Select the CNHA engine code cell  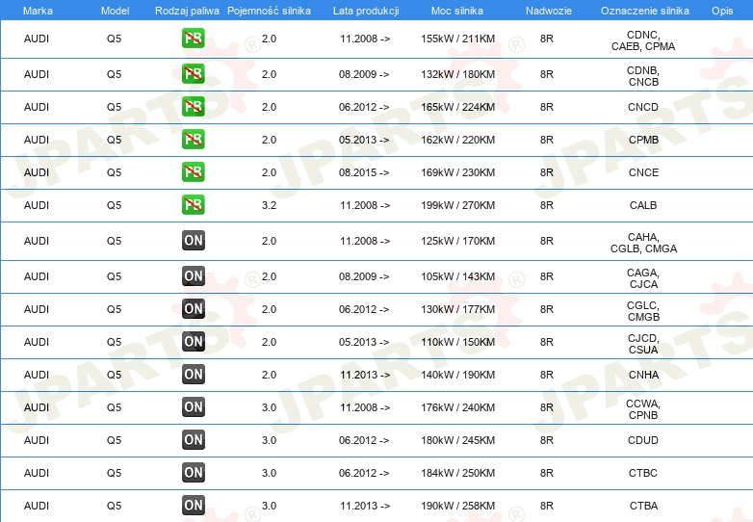(x=643, y=375)
